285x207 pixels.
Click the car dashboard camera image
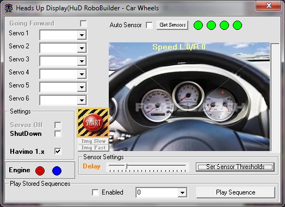coord(189,97)
